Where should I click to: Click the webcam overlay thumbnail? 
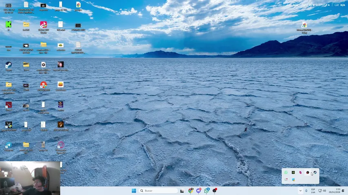point(30,178)
